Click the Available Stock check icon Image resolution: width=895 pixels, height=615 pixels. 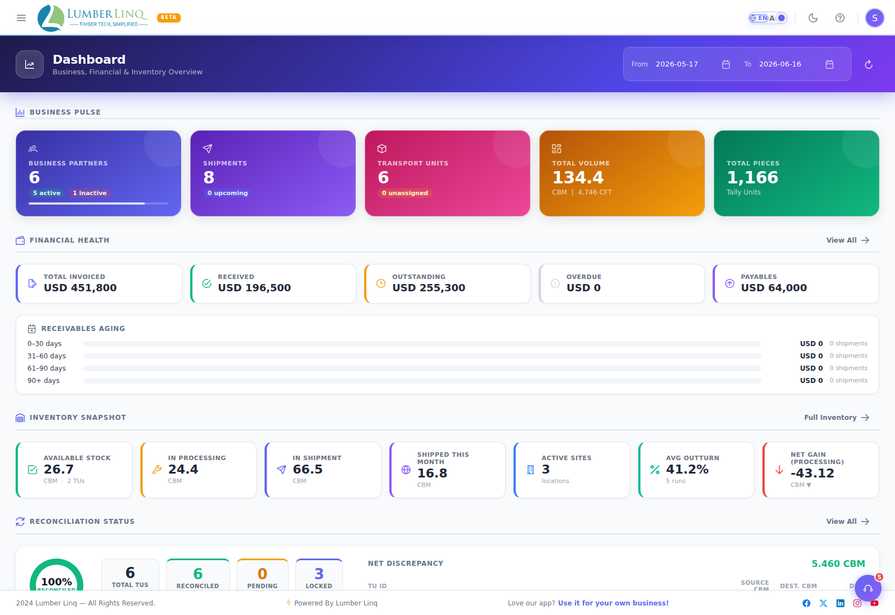[32, 470]
